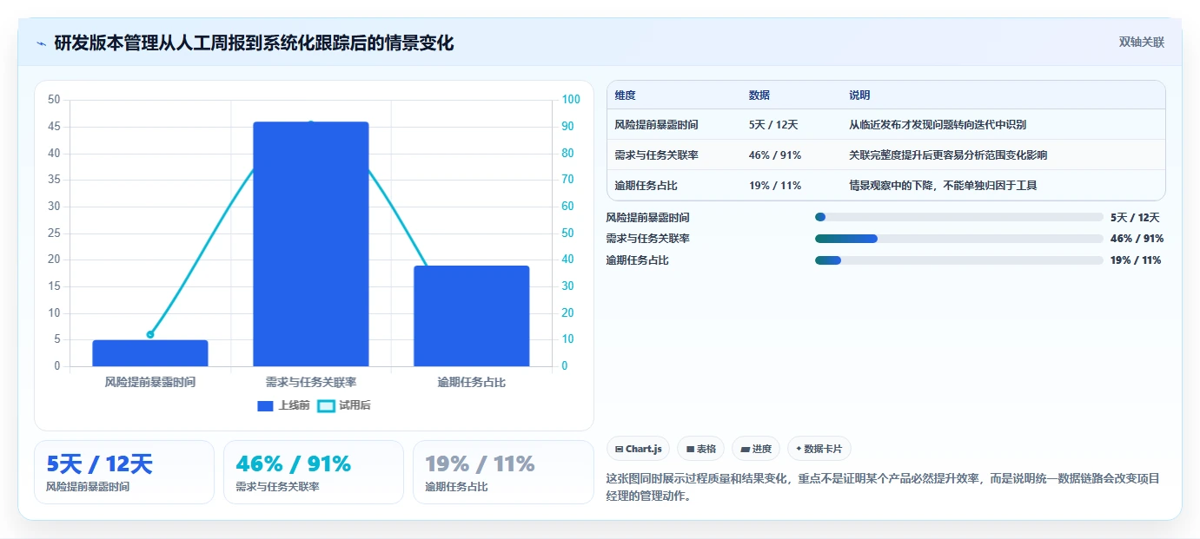Click the 需求与任务关联率 progress bar
This screenshot has width=1200, height=539.
pyautogui.click(x=958, y=239)
